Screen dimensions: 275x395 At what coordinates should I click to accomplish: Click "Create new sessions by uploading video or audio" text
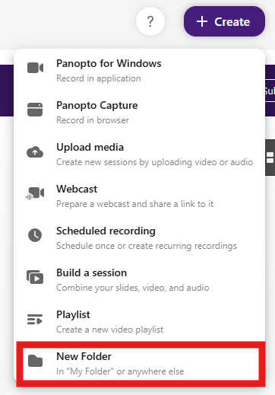[x=154, y=162]
